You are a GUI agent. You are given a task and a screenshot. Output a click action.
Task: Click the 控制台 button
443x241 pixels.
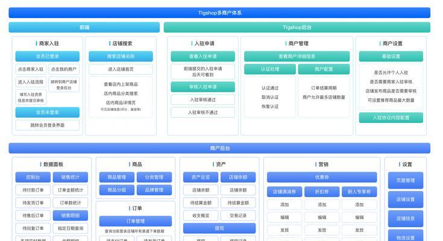click(33, 177)
